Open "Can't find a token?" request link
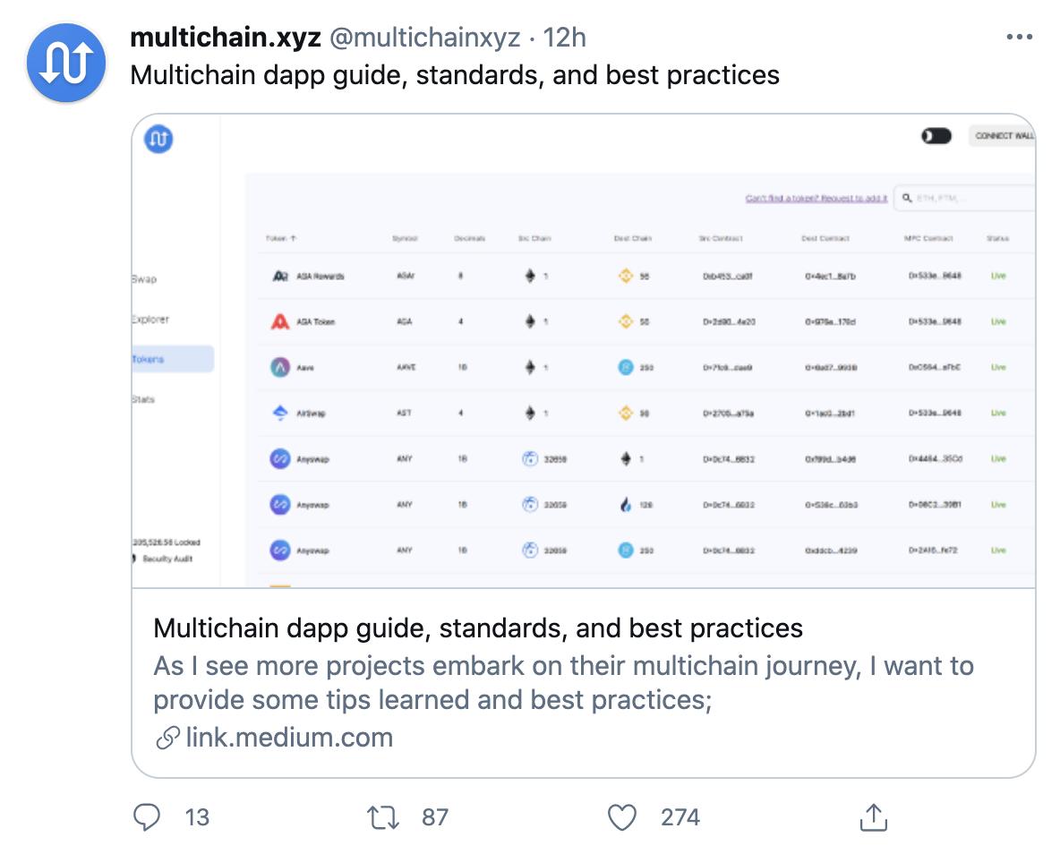1060x854 pixels. pyautogui.click(x=816, y=198)
